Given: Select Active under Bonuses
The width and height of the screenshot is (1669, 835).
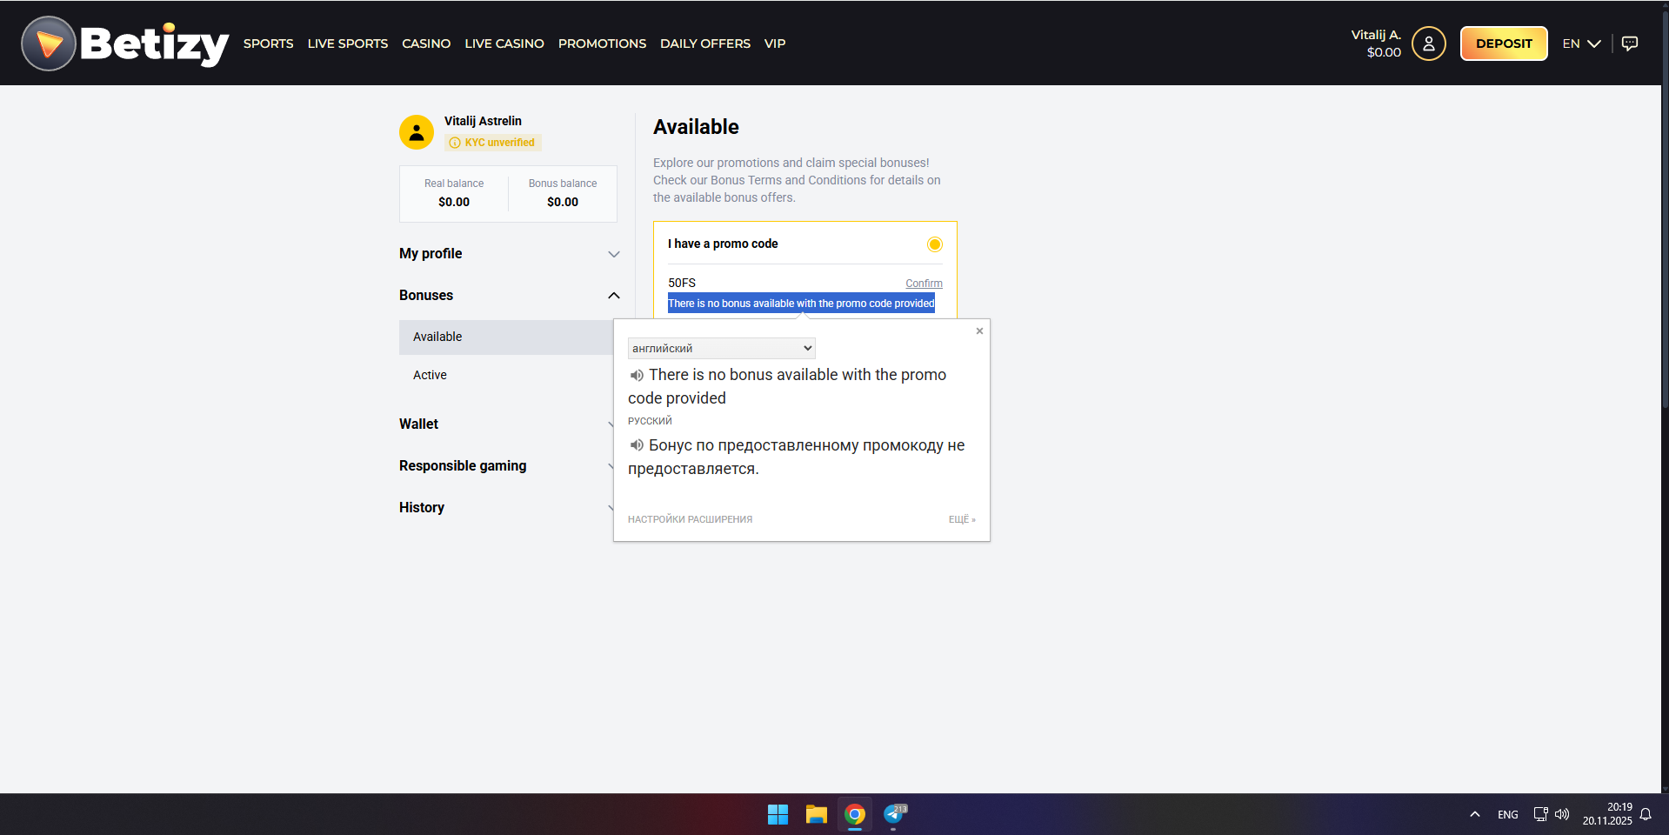Looking at the screenshot, I should [430, 375].
